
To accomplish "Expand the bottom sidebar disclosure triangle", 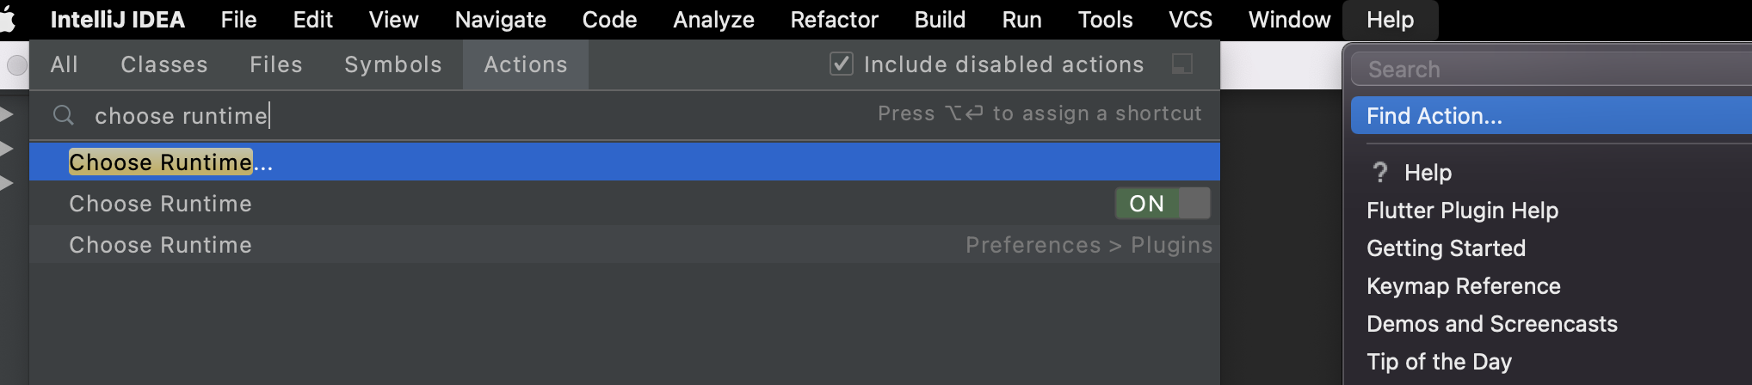I will click(6, 183).
